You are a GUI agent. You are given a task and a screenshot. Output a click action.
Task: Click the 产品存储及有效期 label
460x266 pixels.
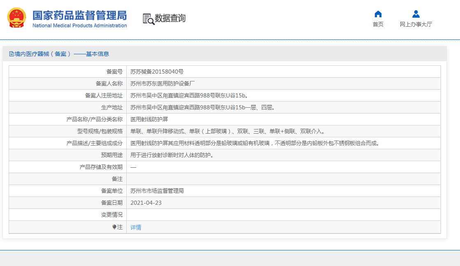101,167
